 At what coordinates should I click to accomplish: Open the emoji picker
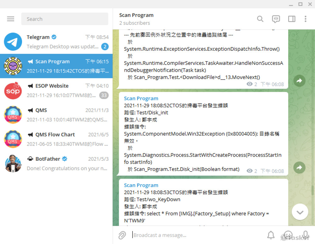point(288,235)
